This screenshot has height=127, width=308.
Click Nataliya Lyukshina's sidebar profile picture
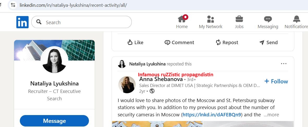54,60
